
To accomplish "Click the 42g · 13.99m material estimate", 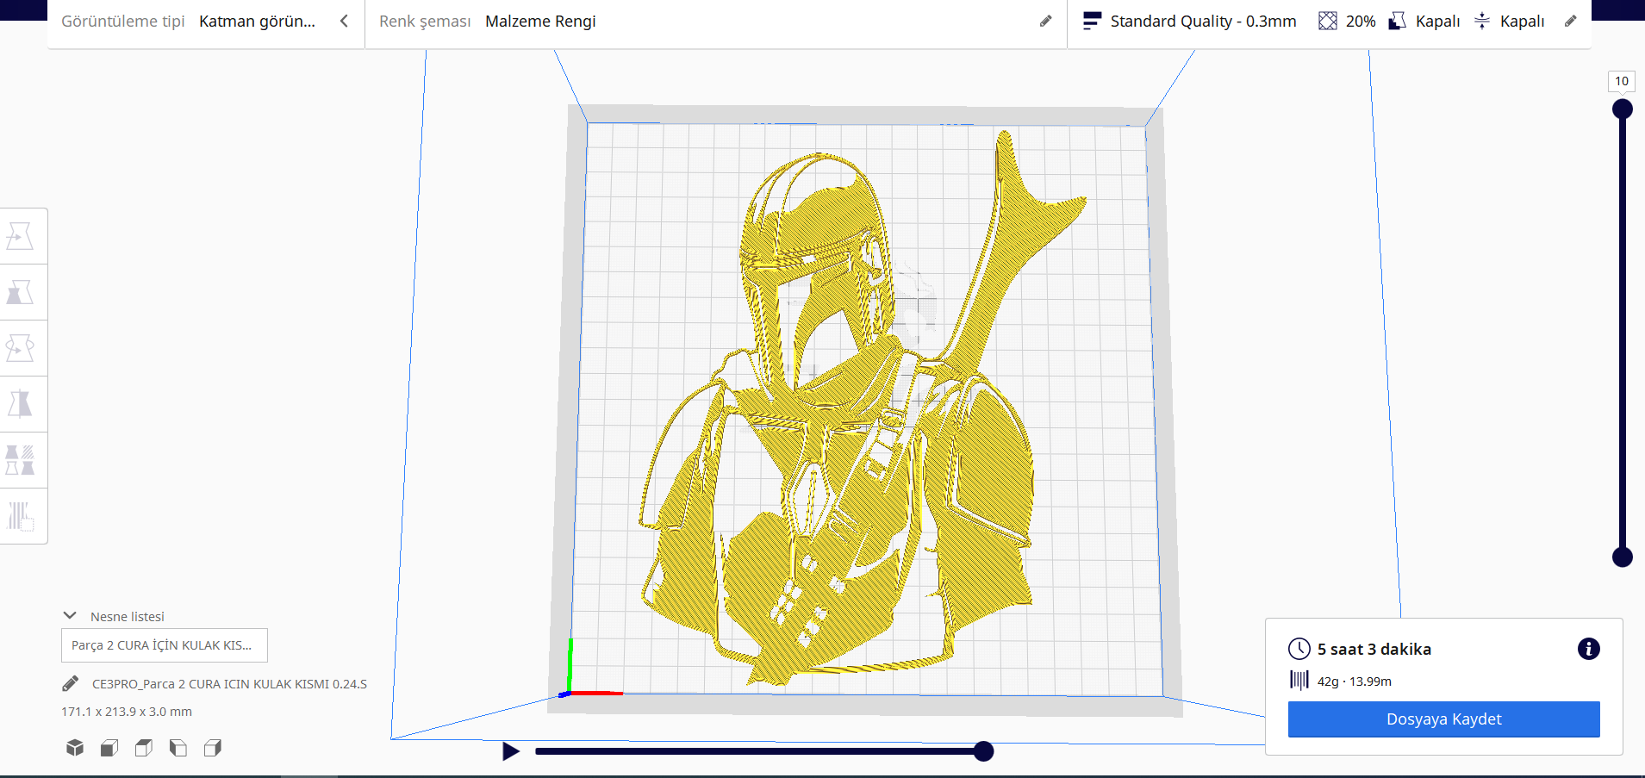I will [1355, 682].
